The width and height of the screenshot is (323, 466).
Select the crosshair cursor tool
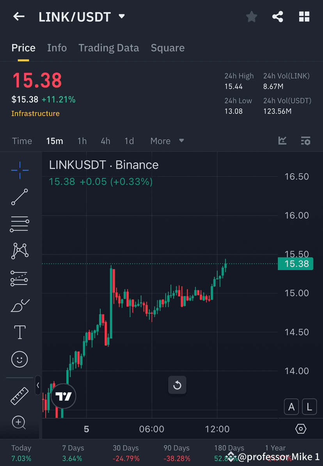tap(20, 170)
